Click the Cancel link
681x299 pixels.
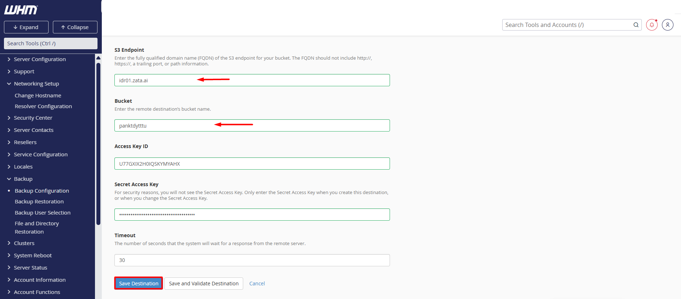point(257,284)
